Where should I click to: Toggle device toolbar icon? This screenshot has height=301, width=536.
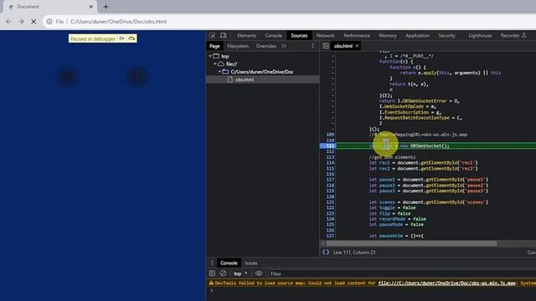pos(224,35)
